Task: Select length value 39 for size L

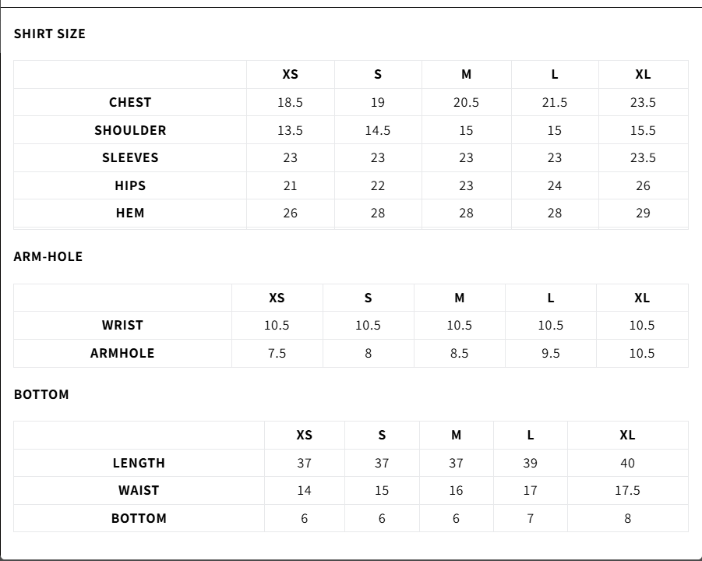Action: [530, 463]
